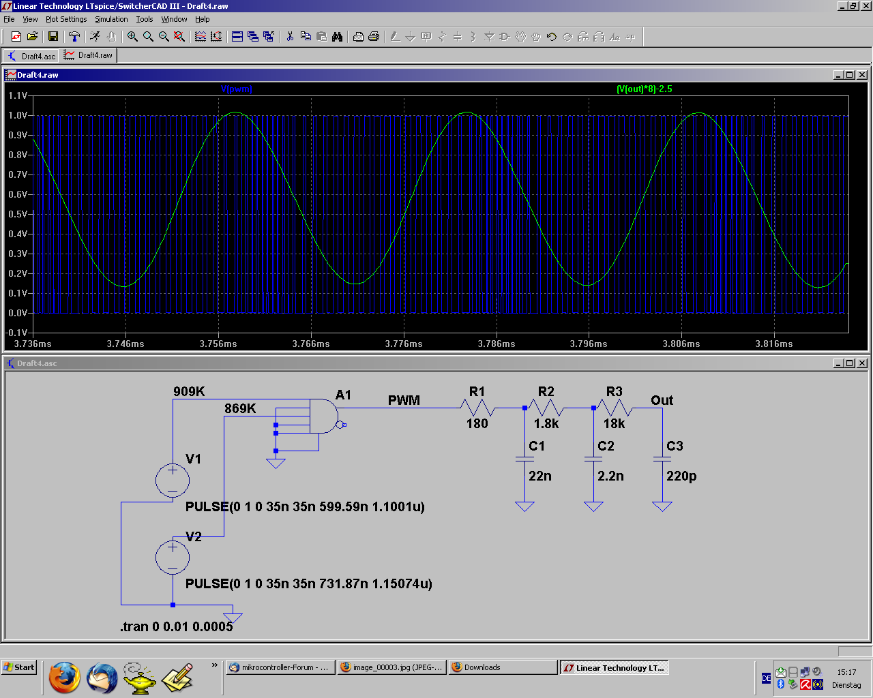Viewport: 873px width, 698px height.
Task: Click the Windows Start button
Action: coord(19,667)
